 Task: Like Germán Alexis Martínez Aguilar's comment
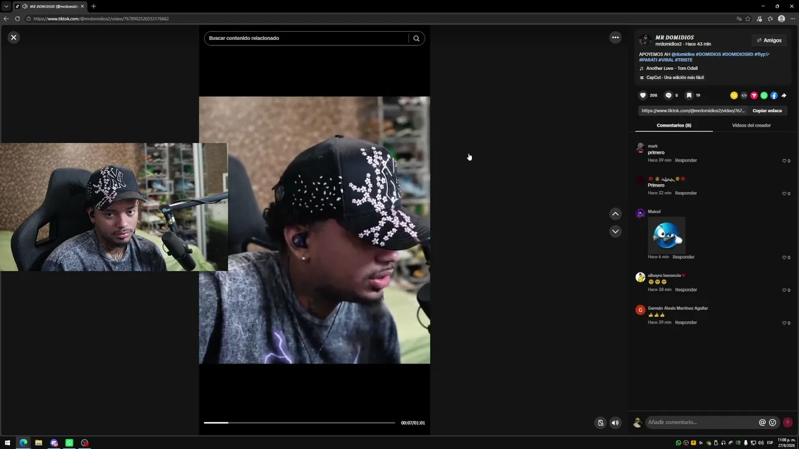pos(785,323)
